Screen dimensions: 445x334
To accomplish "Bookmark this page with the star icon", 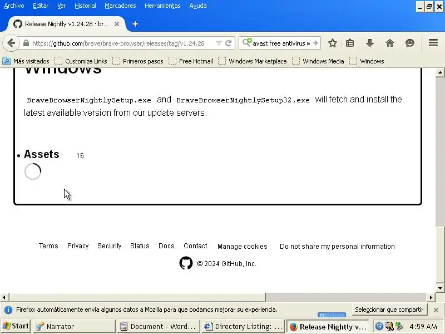I will (x=332, y=43).
